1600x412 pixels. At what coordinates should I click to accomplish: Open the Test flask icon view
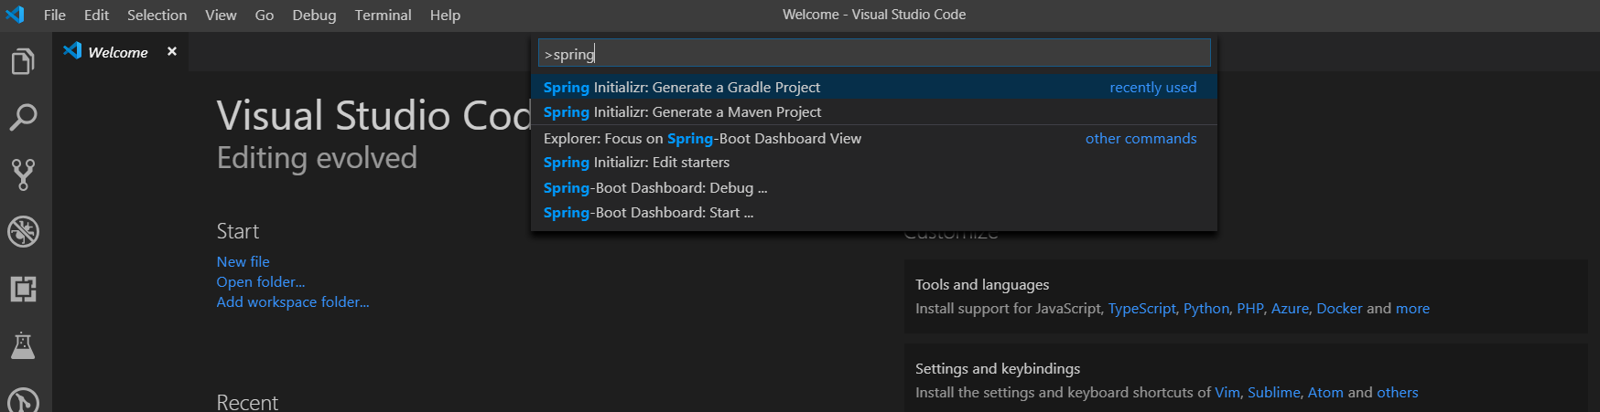23,346
